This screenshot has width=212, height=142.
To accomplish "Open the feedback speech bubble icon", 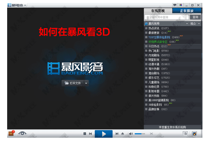I will (175, 5).
